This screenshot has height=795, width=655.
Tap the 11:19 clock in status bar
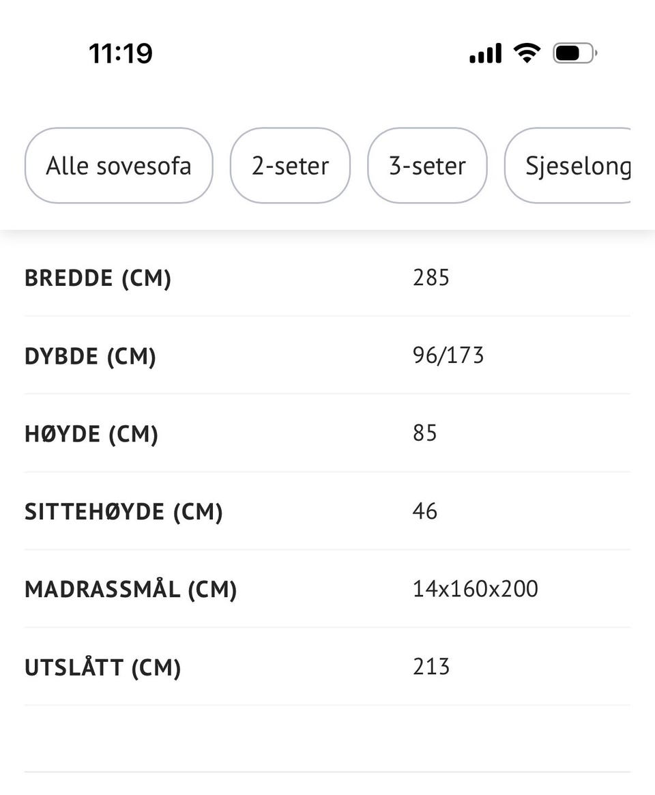pos(121,53)
